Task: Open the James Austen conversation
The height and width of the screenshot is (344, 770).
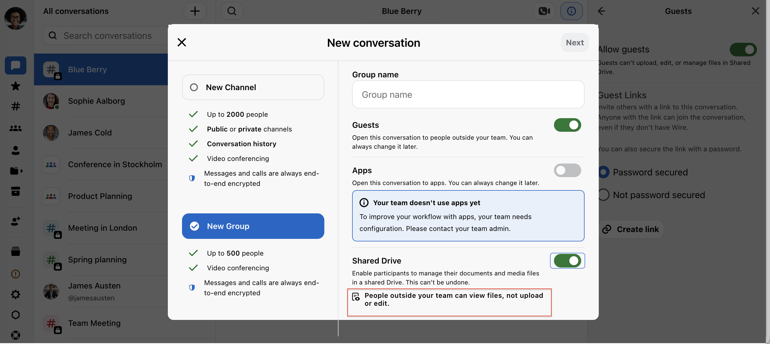Action: 101,291
